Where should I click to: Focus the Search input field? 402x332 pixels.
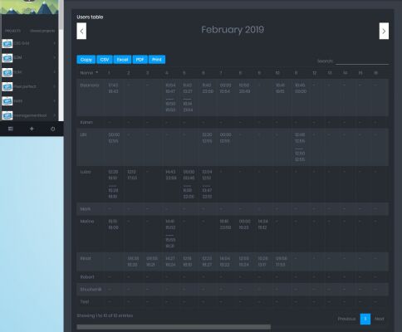[x=362, y=61]
